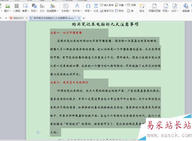
Task: Click the 水印 watermark icon
Action: click(x=175, y=6)
